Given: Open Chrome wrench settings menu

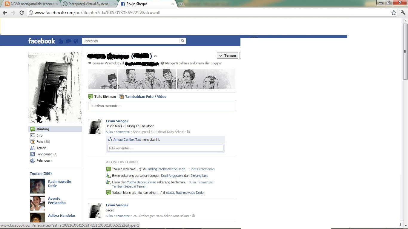Looking at the screenshot, I should pos(403,13).
